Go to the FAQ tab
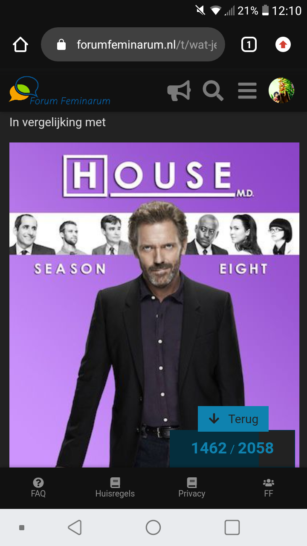 pyautogui.click(x=38, y=488)
